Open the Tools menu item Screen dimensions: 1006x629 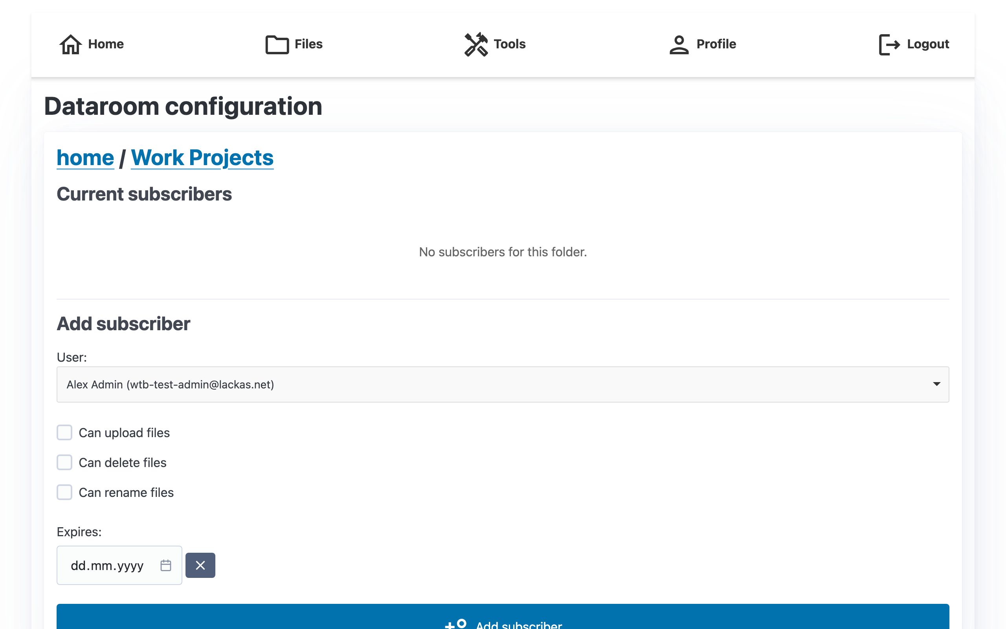[509, 44]
